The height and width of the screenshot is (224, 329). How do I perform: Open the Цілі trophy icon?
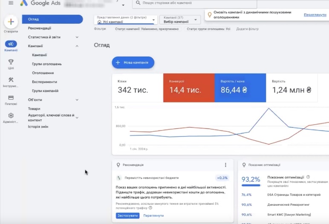(11, 62)
